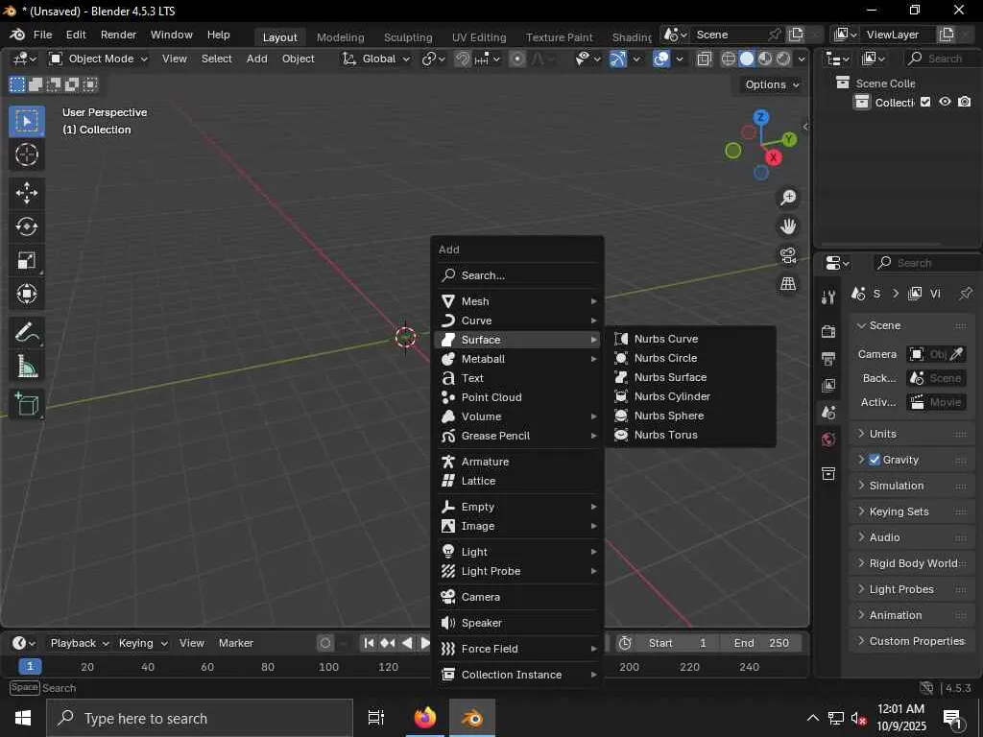Play the animation in reverse
983x737 pixels.
[407, 643]
